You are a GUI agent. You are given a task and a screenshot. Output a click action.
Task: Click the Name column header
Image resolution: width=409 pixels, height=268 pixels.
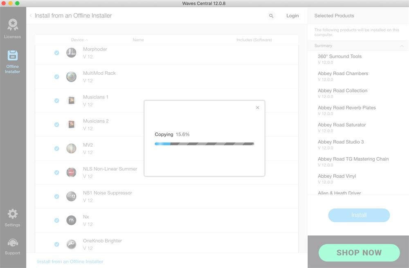coord(138,40)
